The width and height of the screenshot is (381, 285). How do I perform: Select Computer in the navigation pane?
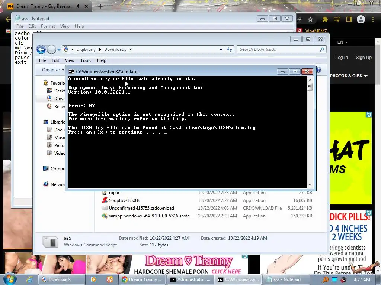[54, 169]
